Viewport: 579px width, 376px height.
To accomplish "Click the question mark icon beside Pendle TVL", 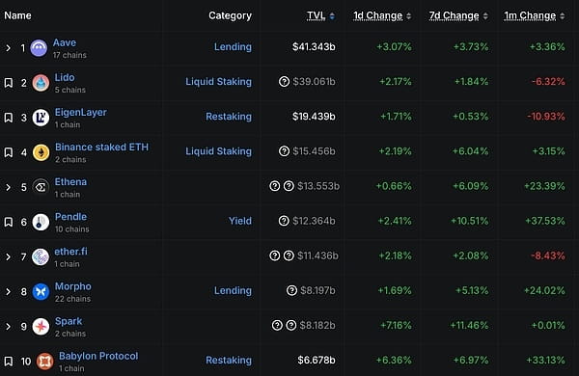I will point(284,221).
